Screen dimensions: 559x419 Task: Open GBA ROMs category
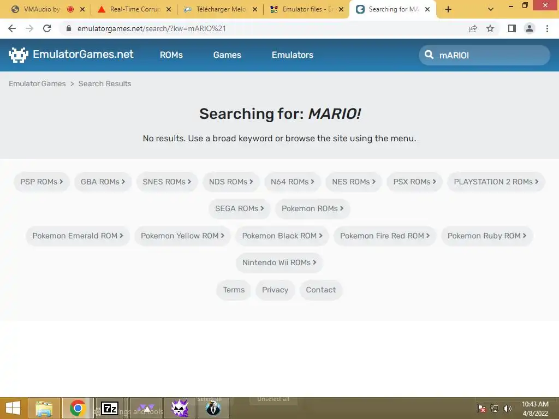[103, 182]
